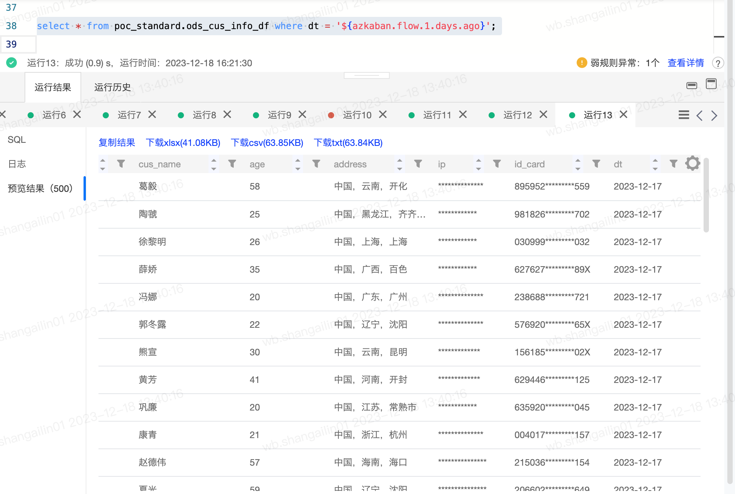
Task: Go to previous run tabs arrow
Action: 699,115
